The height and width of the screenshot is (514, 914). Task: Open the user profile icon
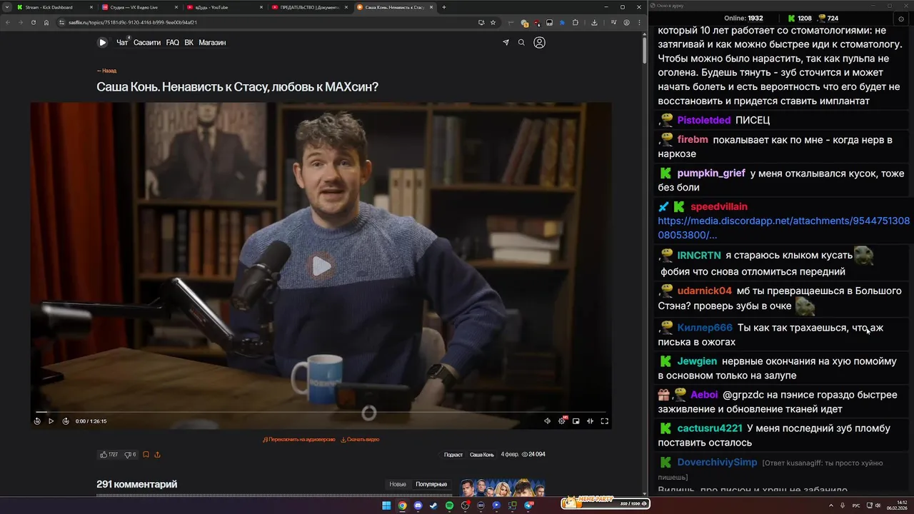539,43
